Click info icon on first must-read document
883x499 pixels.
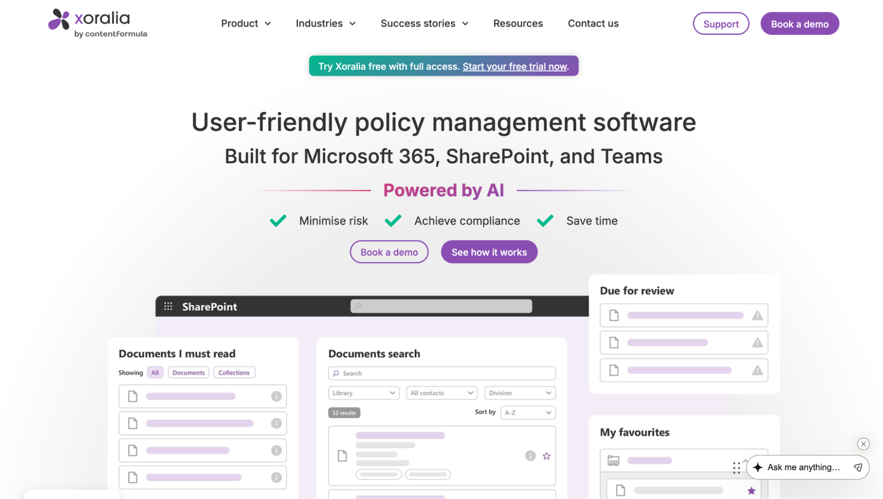[x=276, y=396]
